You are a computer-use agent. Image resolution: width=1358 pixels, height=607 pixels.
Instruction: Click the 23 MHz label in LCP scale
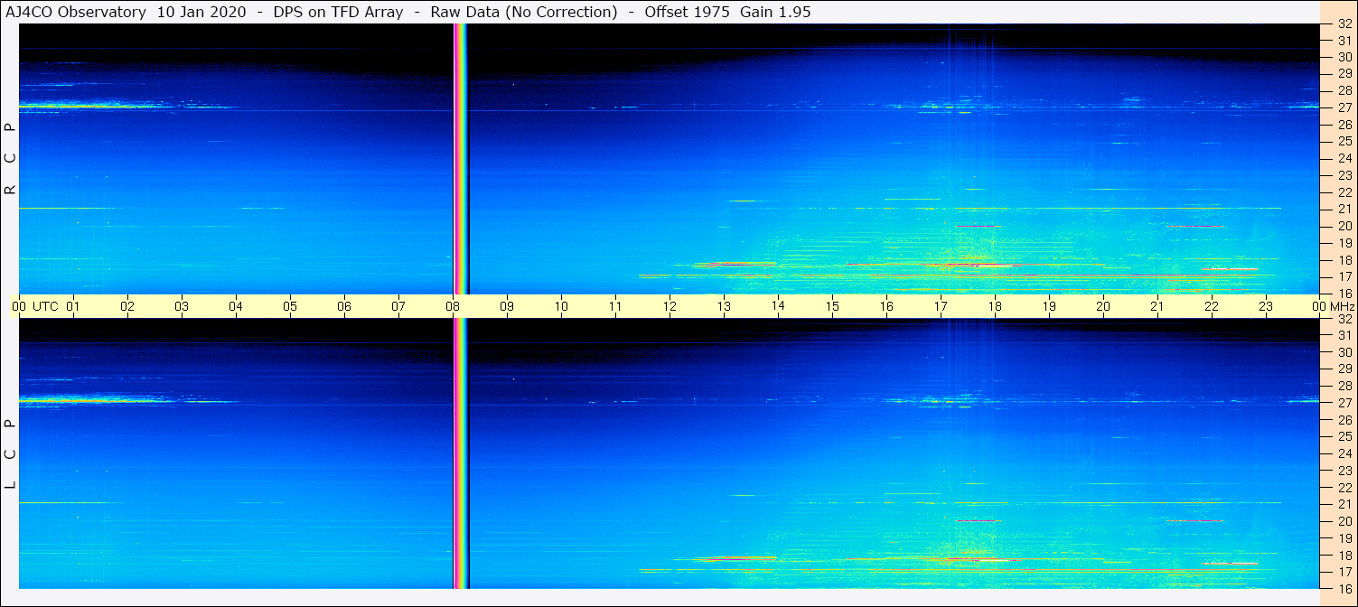point(1344,471)
